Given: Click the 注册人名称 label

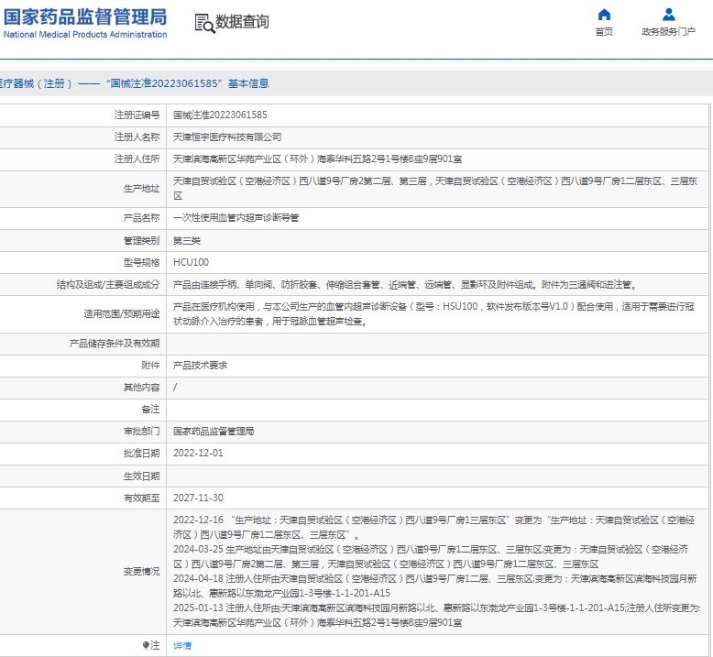Looking at the screenshot, I should click(137, 137).
